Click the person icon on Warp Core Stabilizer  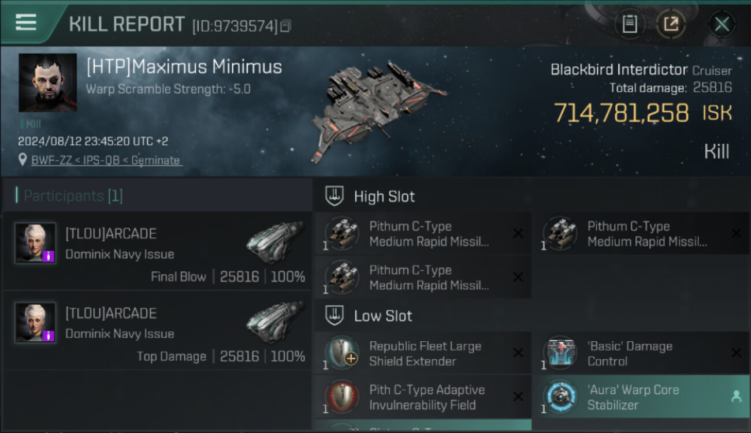[736, 397]
